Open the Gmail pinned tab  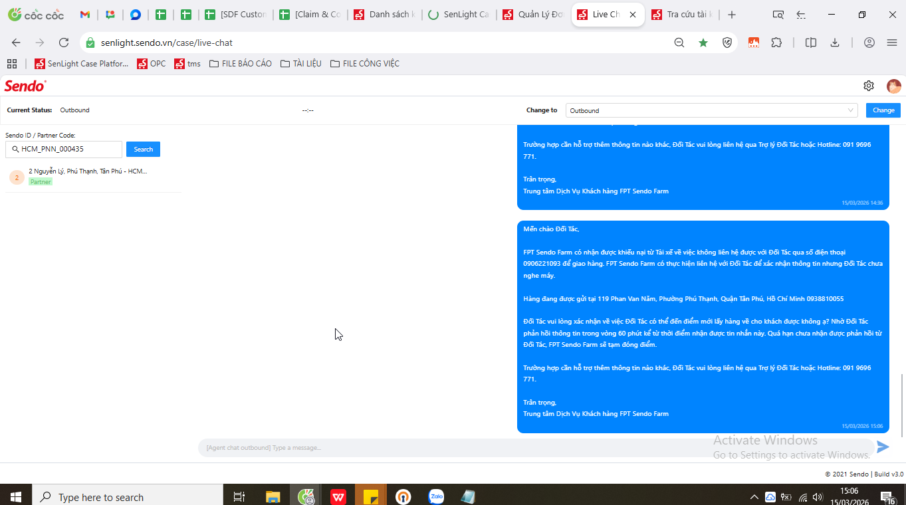pyautogui.click(x=84, y=15)
